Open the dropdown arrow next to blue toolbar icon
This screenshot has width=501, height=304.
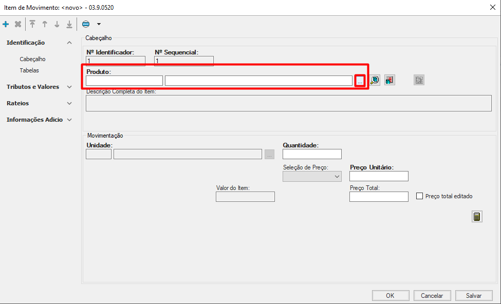(99, 24)
